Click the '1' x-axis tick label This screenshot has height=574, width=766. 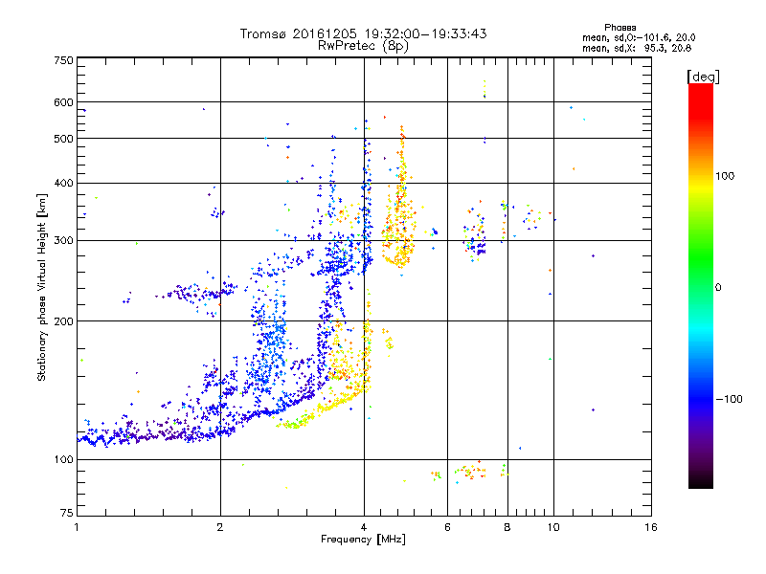click(x=77, y=527)
